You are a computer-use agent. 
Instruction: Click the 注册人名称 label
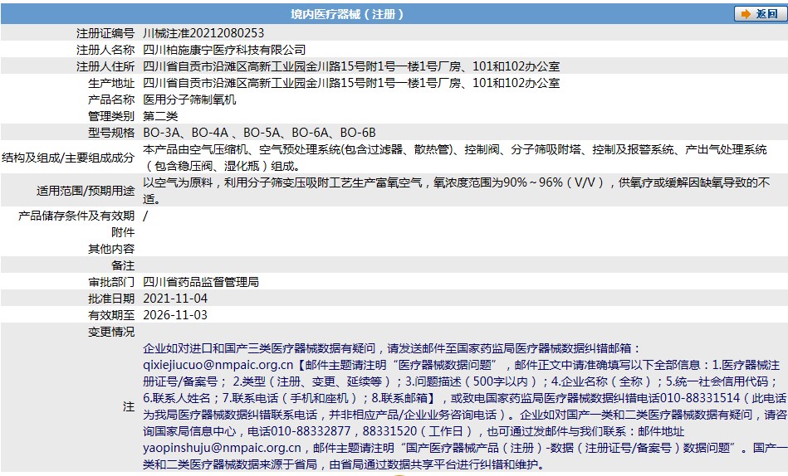105,50
